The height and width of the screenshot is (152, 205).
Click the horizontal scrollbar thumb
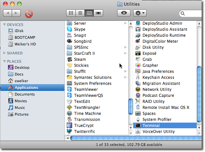[x=136, y=138]
